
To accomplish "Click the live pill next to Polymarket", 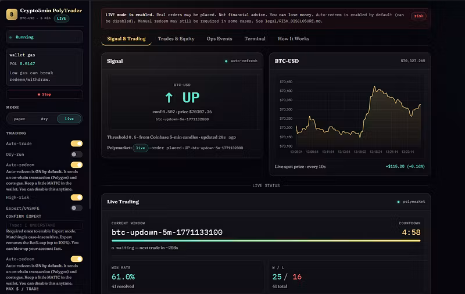I will (x=141, y=148).
